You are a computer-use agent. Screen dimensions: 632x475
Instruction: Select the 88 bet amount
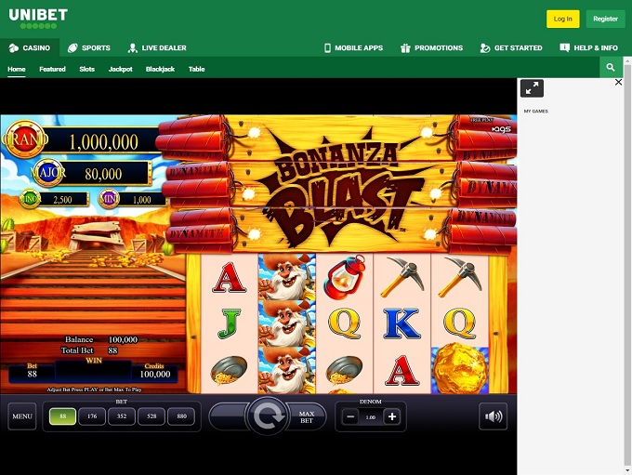tap(62, 416)
